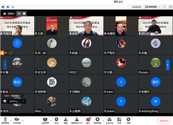Turn on the camera video
Viewport: 173px width, 125px height.
coord(17,121)
